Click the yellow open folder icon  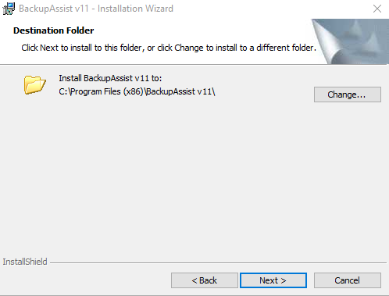(35, 84)
